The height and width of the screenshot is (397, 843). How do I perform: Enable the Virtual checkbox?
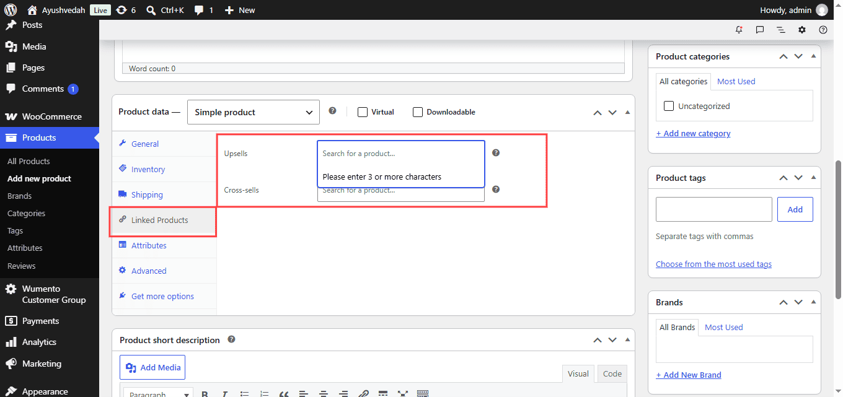click(x=363, y=112)
